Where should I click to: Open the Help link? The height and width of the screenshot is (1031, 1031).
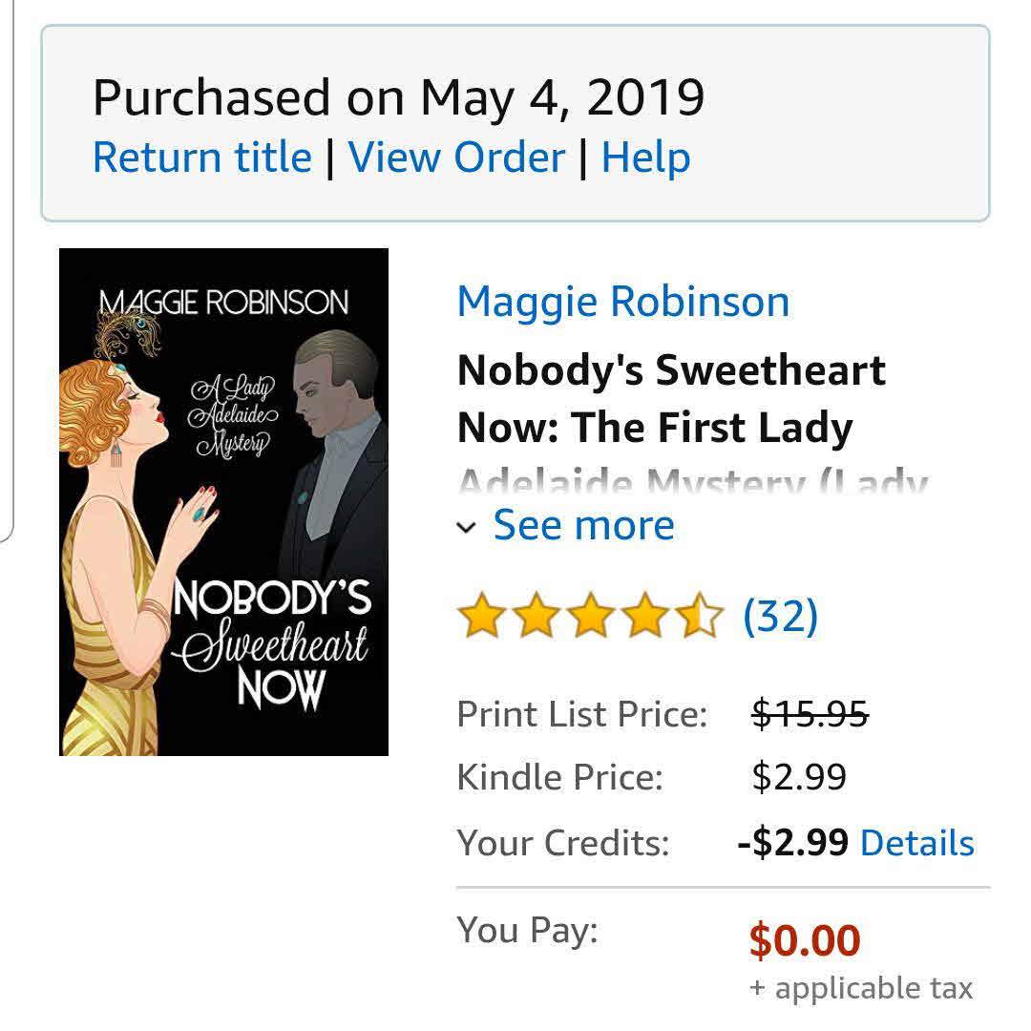click(645, 158)
